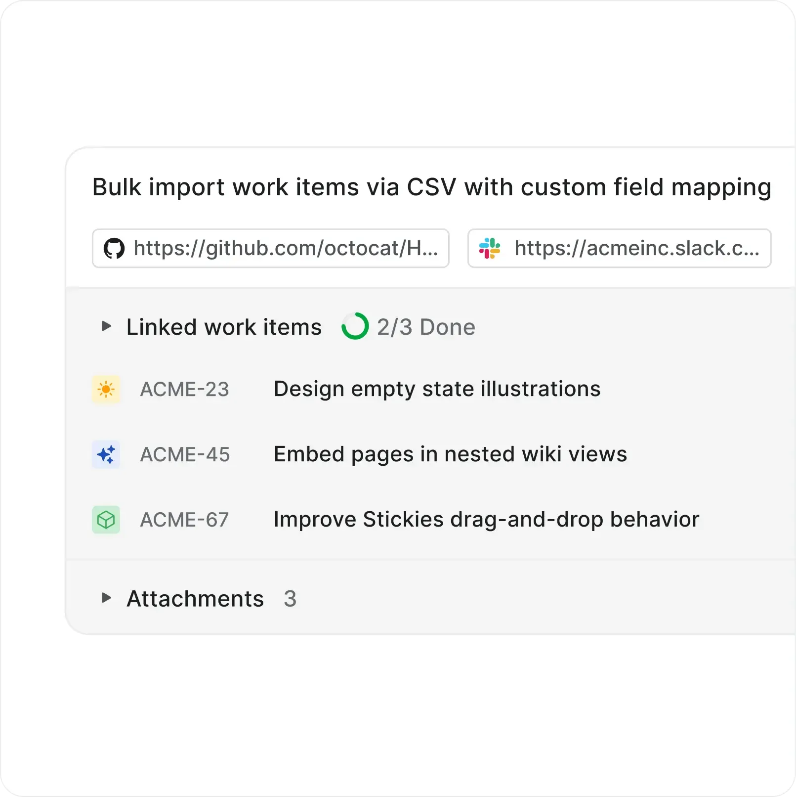796x797 pixels.
Task: Click the yellow sun icon for ACME-23
Action: (106, 390)
